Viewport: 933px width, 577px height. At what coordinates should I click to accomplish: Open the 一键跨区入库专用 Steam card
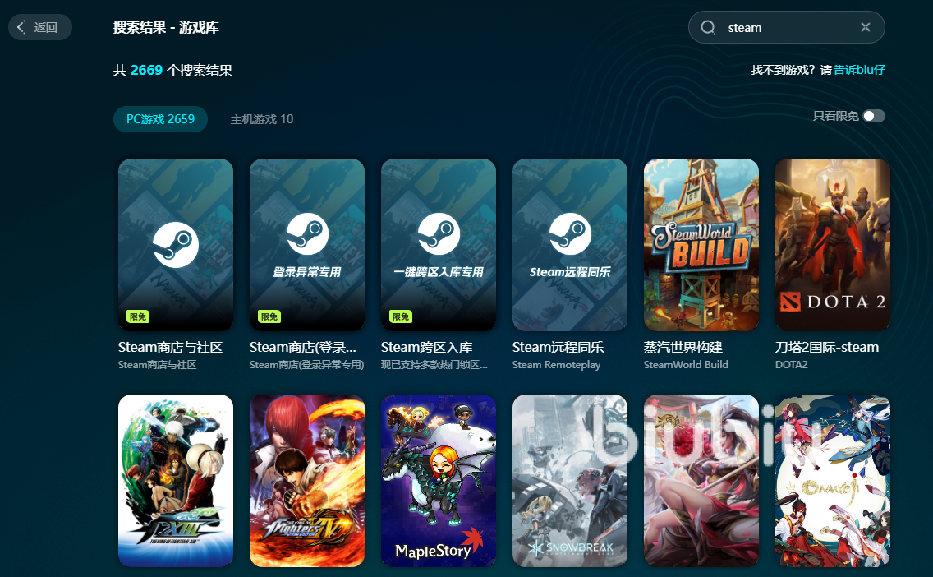point(439,245)
